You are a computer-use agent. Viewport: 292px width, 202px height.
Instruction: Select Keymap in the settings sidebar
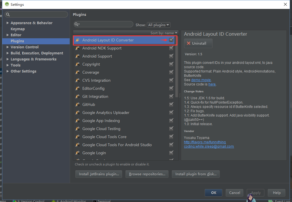18,29
